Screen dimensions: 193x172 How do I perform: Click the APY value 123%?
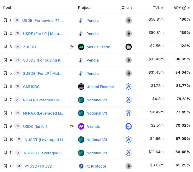click(185, 46)
